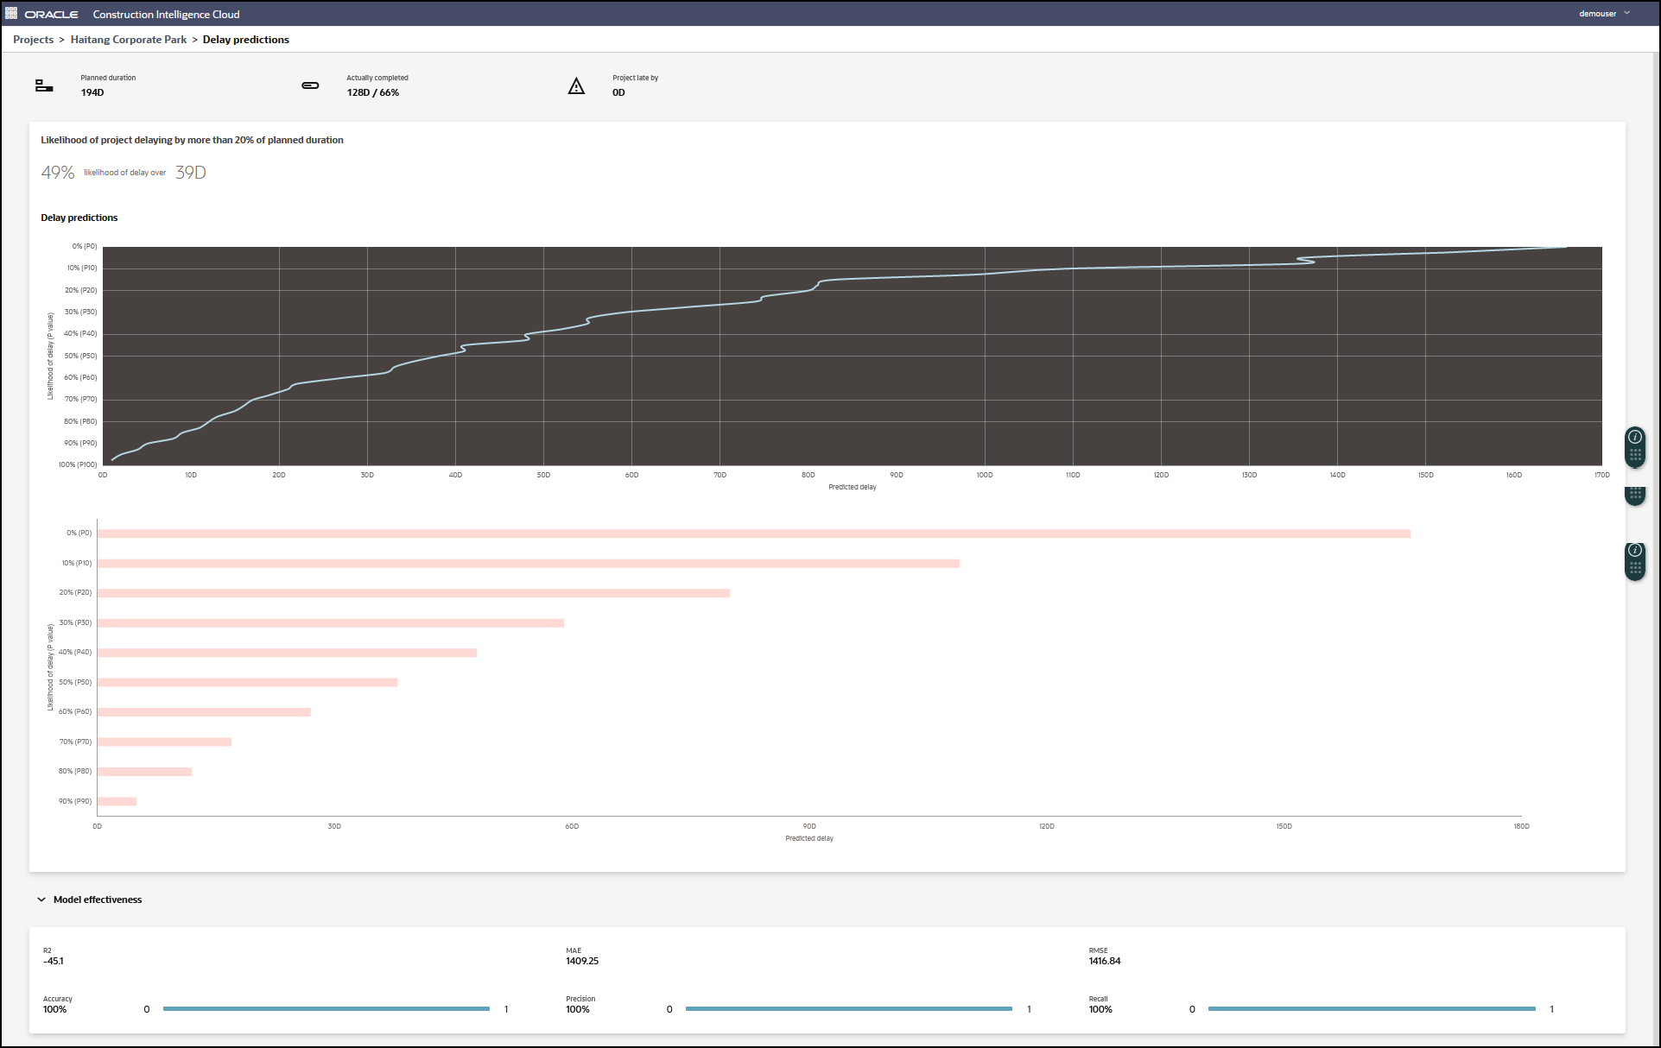This screenshot has width=1661, height=1048.
Task: Click the Oracle logo
Action: tap(51, 15)
